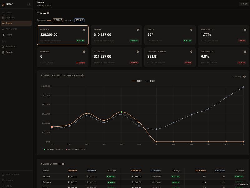The height and width of the screenshot is (188, 250).
Task: Click the Returns card info icon
Action: 84,52
